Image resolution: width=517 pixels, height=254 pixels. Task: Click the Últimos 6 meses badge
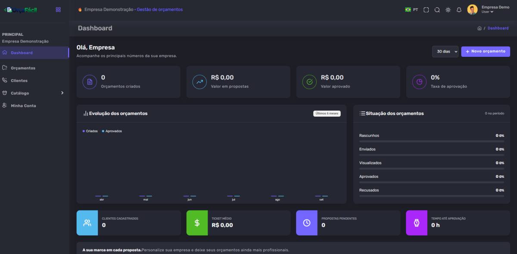(x=327, y=114)
